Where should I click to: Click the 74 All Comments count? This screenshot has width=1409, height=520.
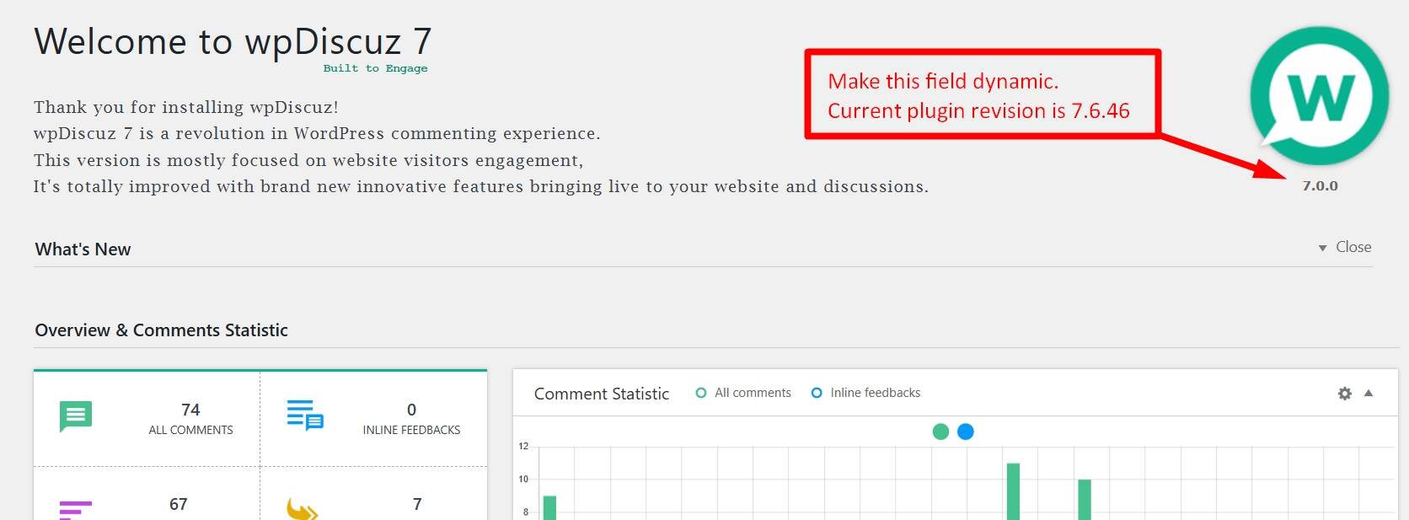coord(190,410)
